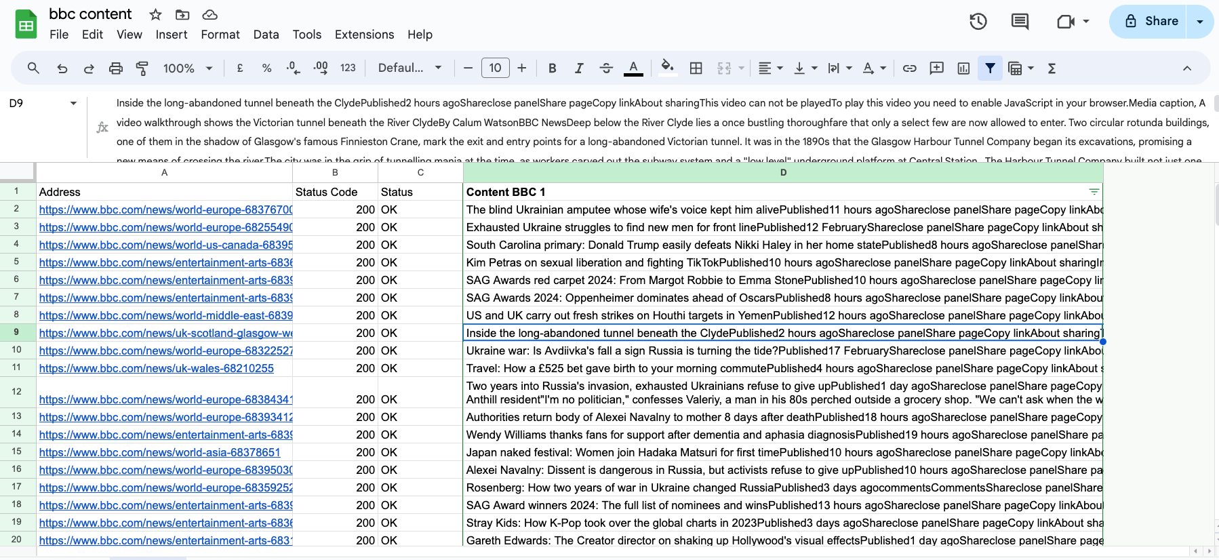Viewport: 1219px width, 560px height.
Task: Open horizontal align dropdown
Action: tap(770, 68)
